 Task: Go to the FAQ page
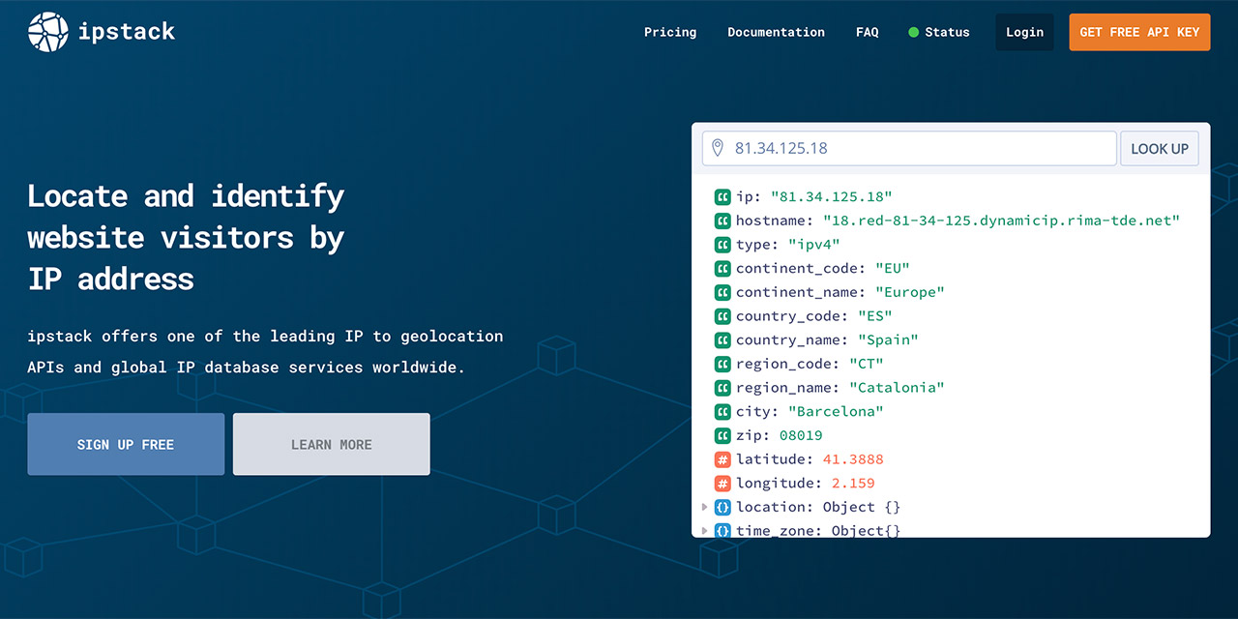pyautogui.click(x=868, y=32)
